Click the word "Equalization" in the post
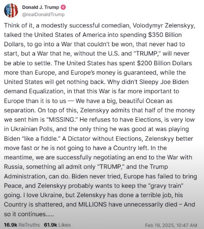This screenshot has width=204, height=229. [x=46, y=91]
